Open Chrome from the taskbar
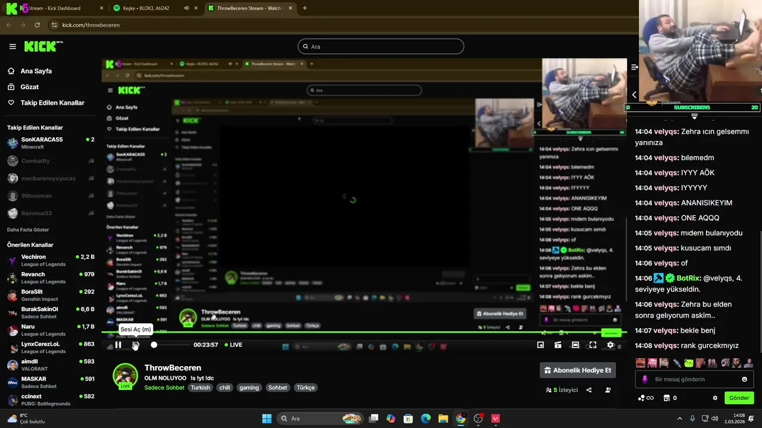This screenshot has height=428, width=762. coord(461,418)
